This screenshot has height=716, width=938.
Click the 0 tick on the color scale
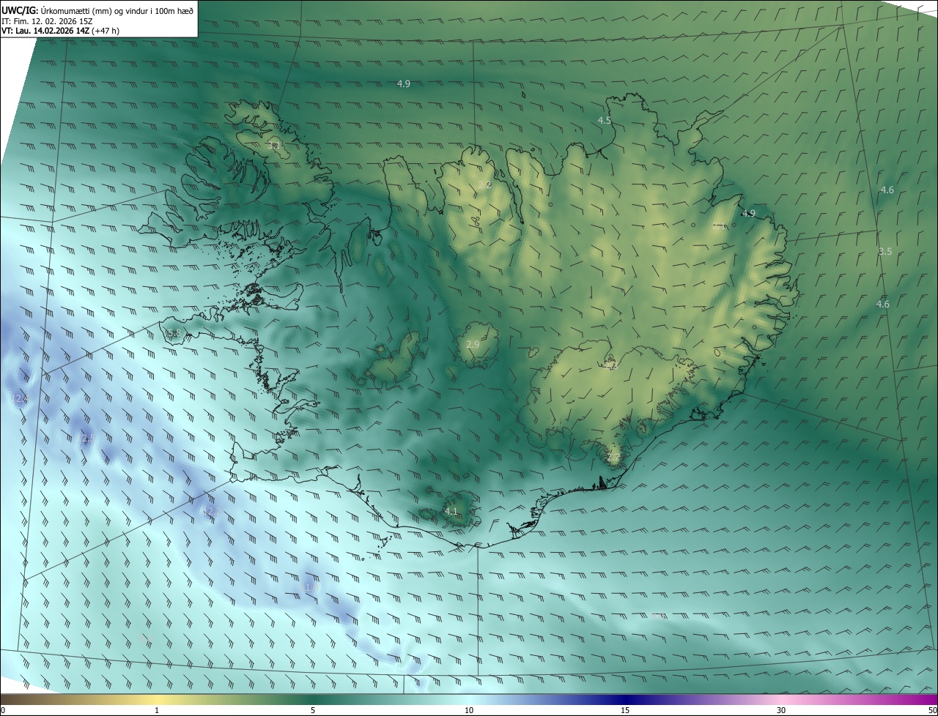coord(3,710)
